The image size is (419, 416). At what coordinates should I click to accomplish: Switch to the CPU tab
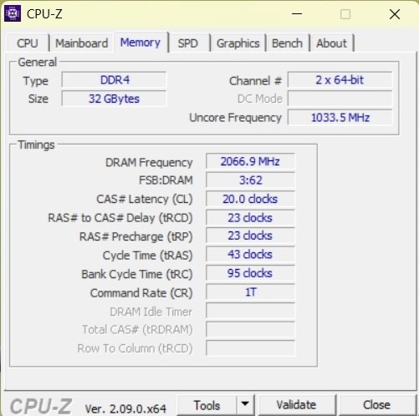point(28,43)
